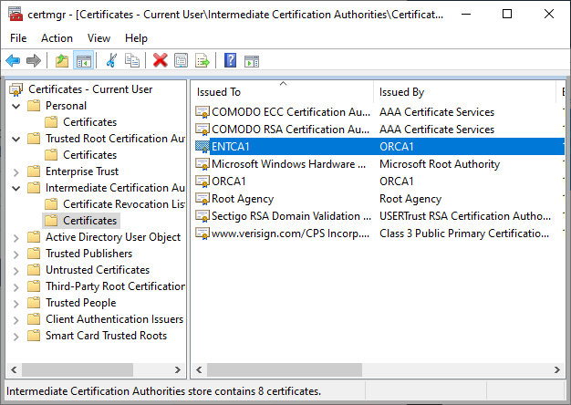Image resolution: width=571 pixels, height=405 pixels.
Task: Click Microsoft Windows Hardware certificate icon
Action: click(x=202, y=164)
